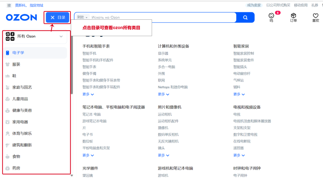
Task: Click 望远镜 under 光学器件
Action: click(88, 175)
